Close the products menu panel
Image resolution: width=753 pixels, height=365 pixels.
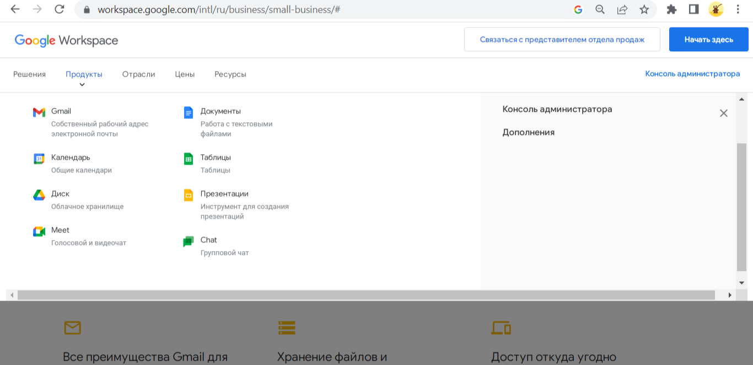pyautogui.click(x=724, y=113)
